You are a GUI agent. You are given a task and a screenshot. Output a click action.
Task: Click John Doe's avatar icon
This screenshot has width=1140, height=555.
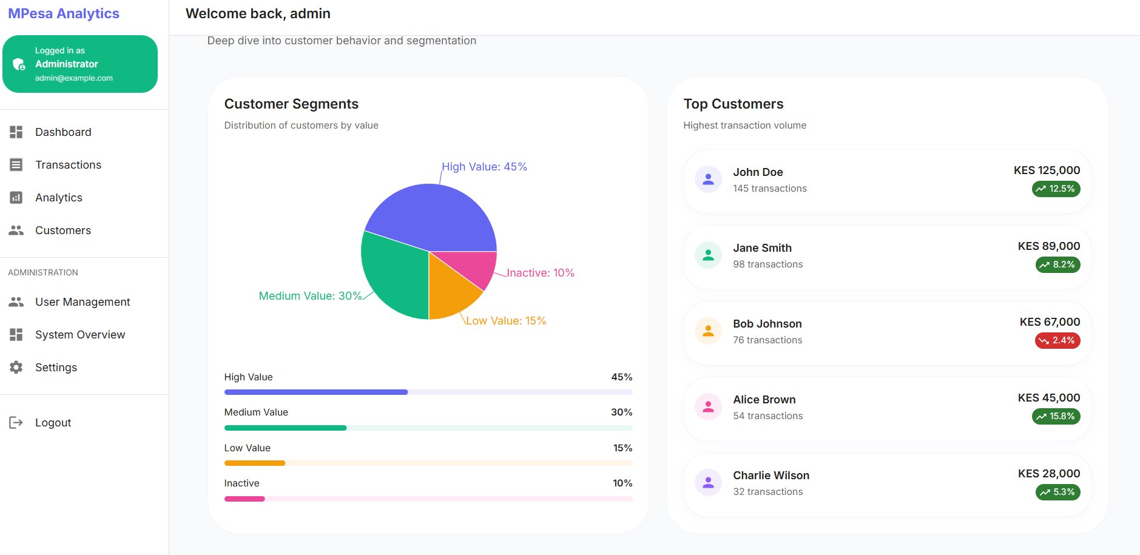708,180
